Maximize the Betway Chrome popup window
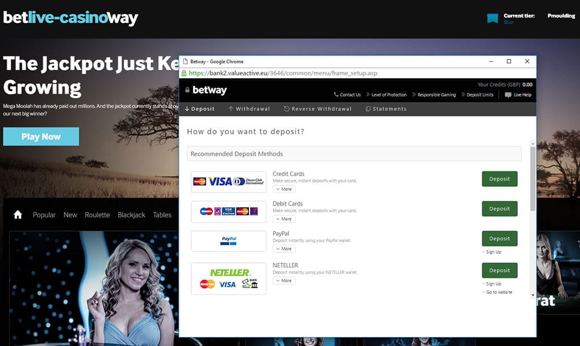The image size is (580, 346). [x=509, y=61]
